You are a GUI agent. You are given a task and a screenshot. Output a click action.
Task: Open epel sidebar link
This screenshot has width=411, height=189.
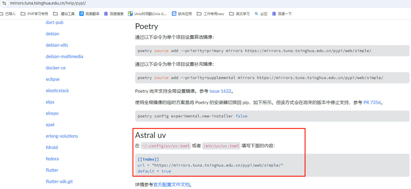pyautogui.click(x=50, y=124)
